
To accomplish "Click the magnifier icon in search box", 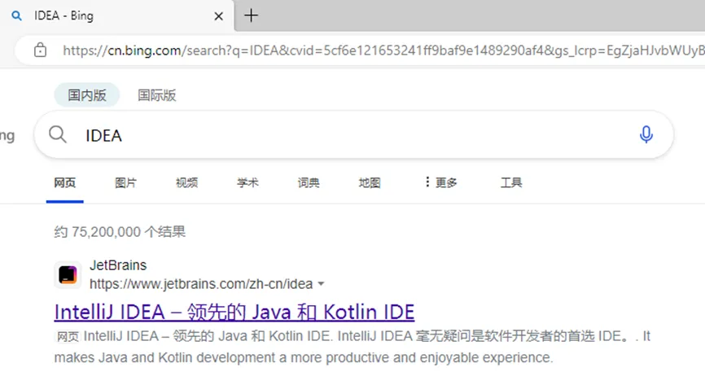I will pyautogui.click(x=58, y=135).
